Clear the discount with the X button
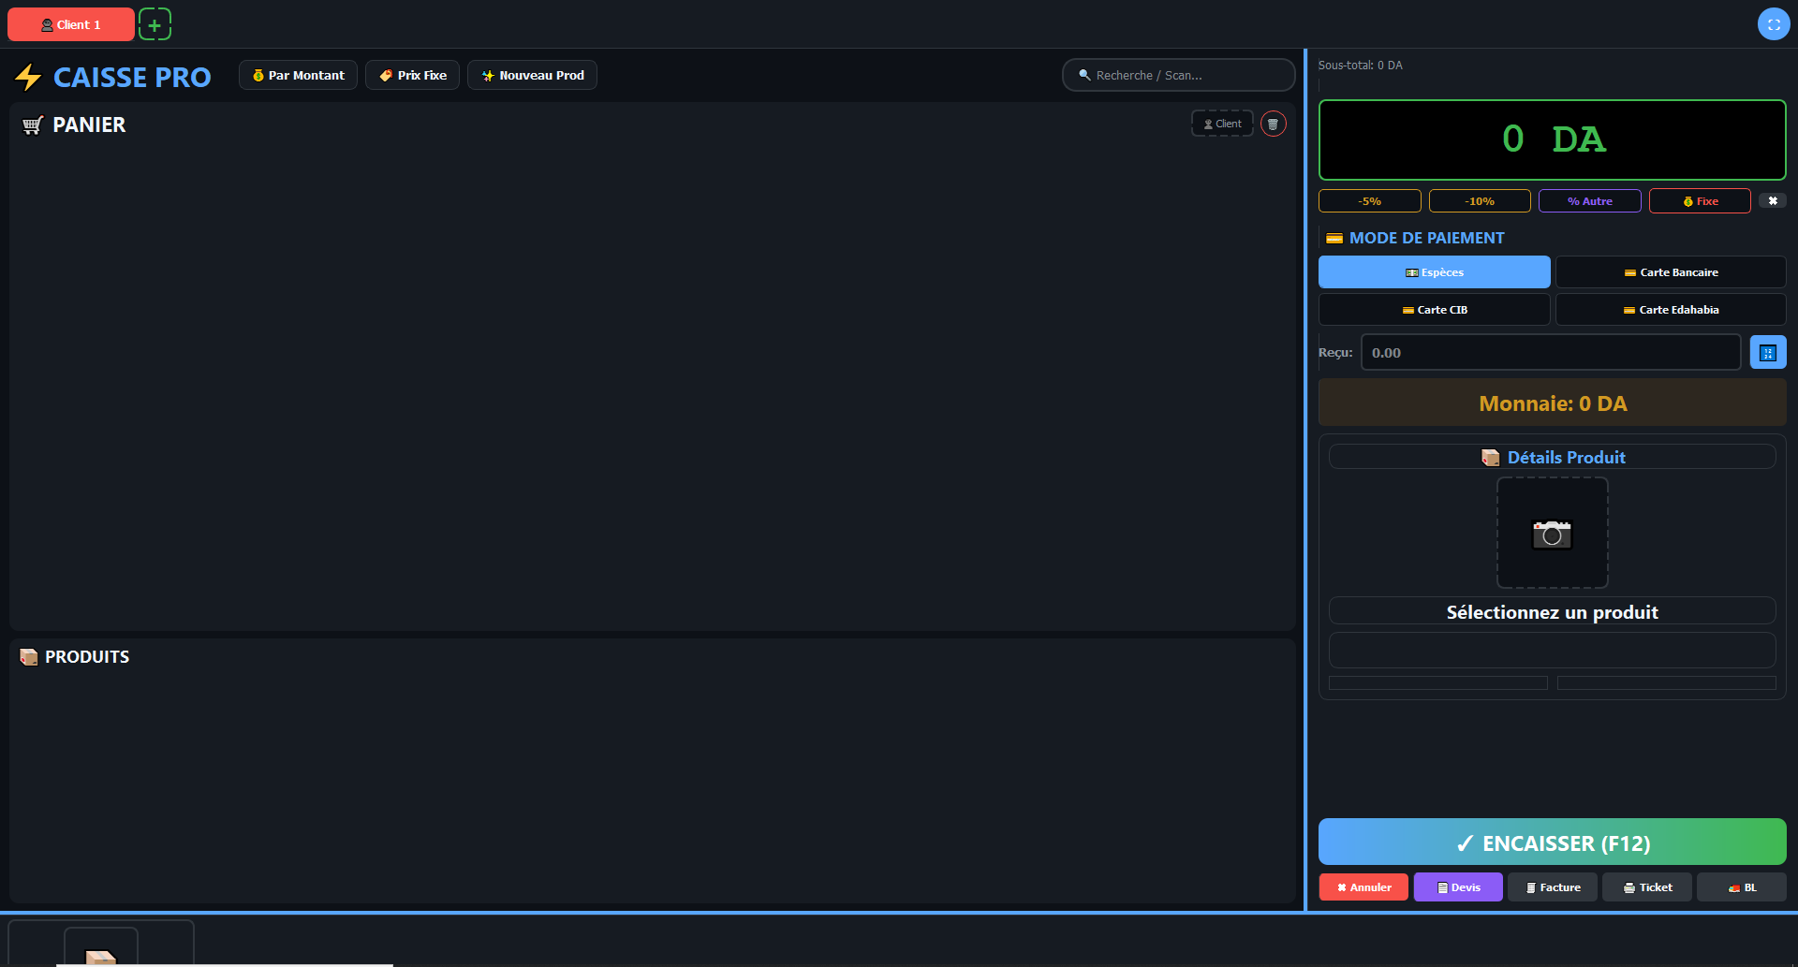1798x967 pixels. (1772, 201)
